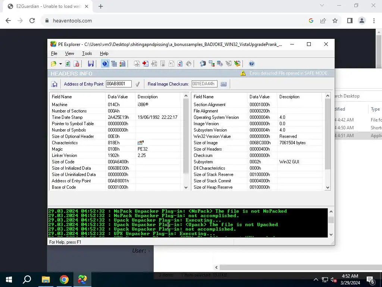
Task: Click the left table Data Value column header
Action: 120,97
